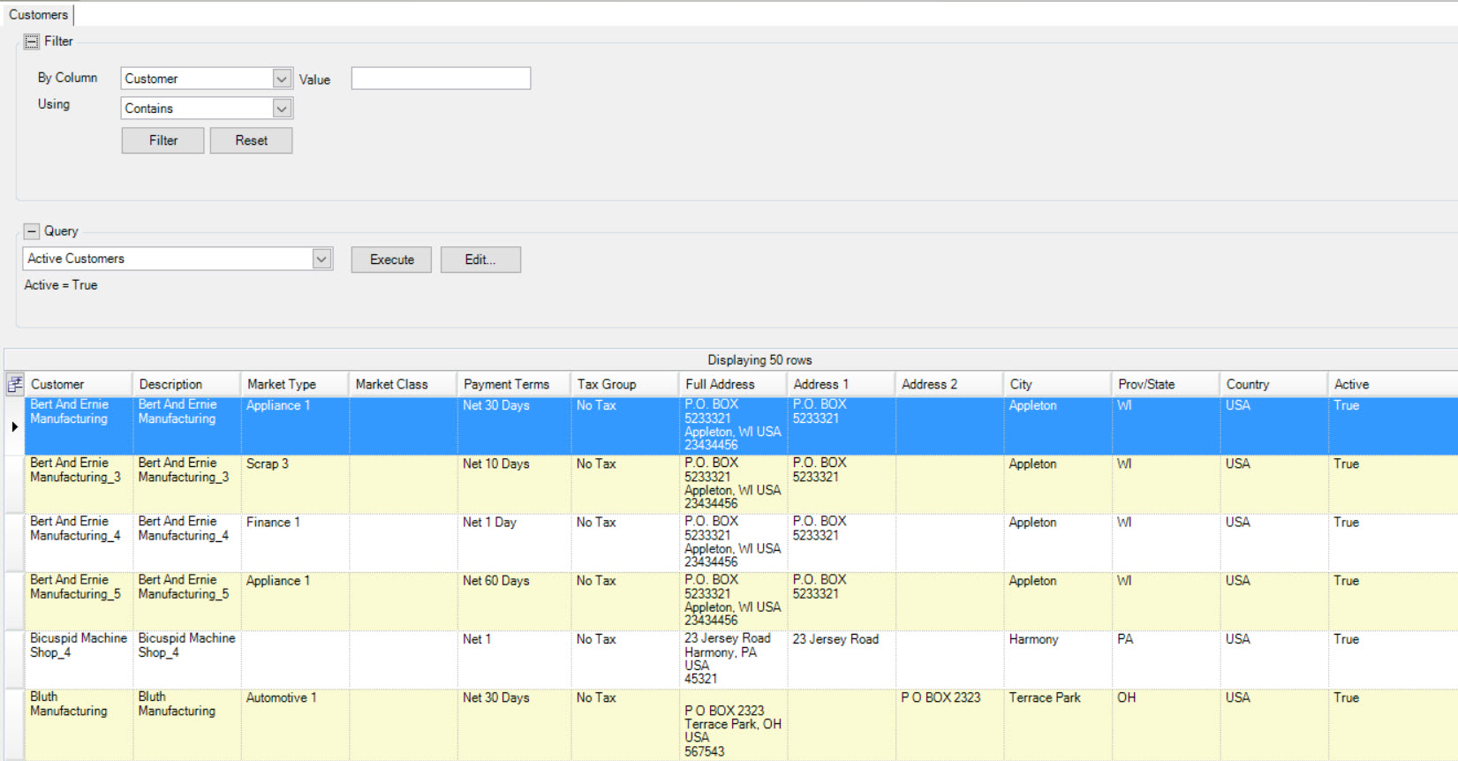
Task: Click the Net 60 Days payment terms cell
Action: [514, 601]
